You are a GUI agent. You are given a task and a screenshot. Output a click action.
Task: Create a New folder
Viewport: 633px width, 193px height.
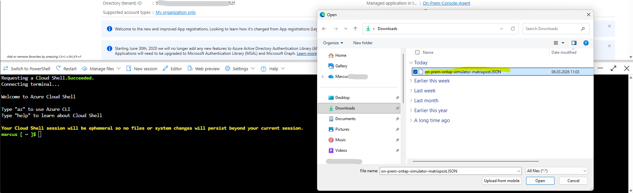[x=363, y=43]
